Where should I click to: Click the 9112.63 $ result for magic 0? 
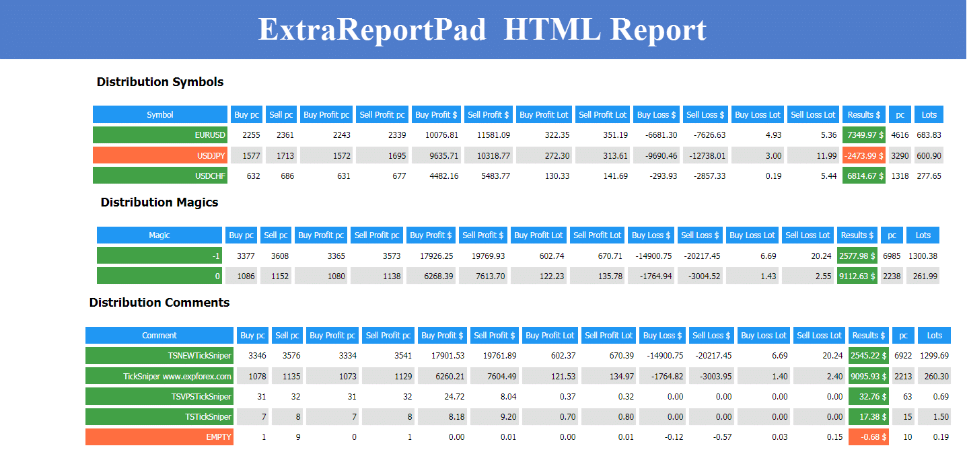tap(857, 276)
